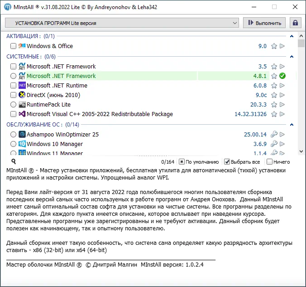Click the MInstAll logo in title bar

pyautogui.click(x=8, y=7)
